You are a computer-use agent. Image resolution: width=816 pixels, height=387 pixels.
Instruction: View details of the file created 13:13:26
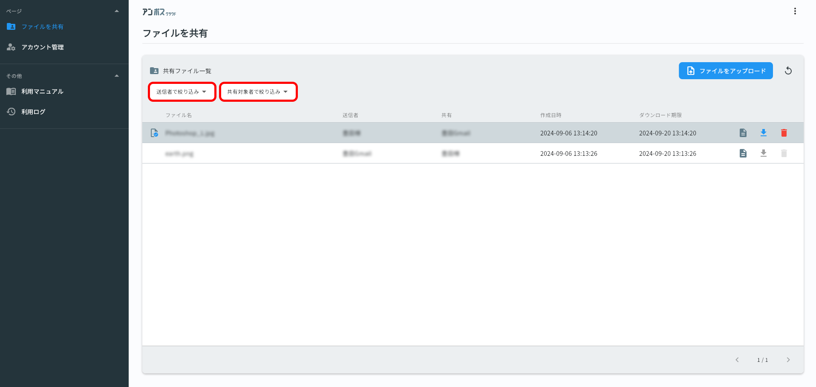click(743, 153)
